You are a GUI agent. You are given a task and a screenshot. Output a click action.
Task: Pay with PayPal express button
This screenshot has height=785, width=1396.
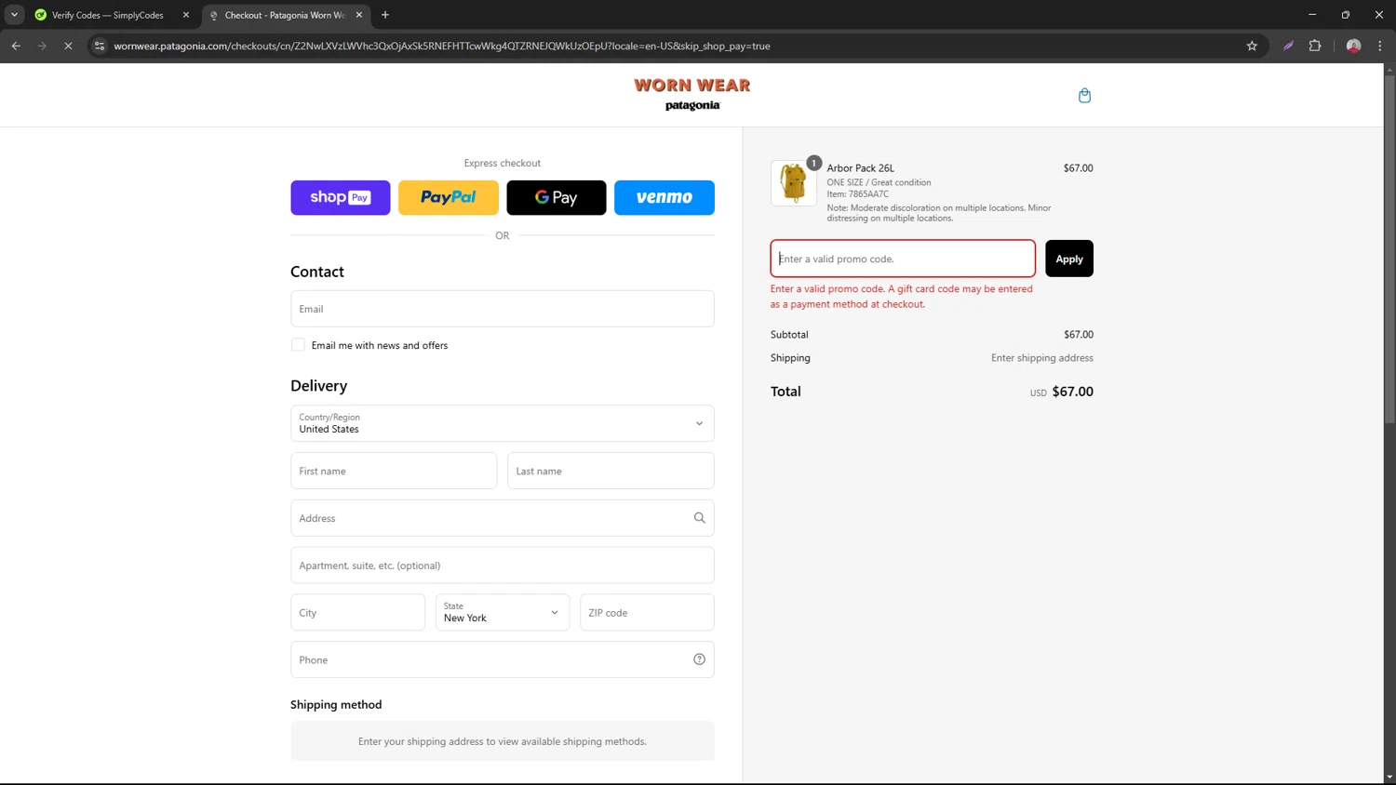pyautogui.click(x=449, y=197)
